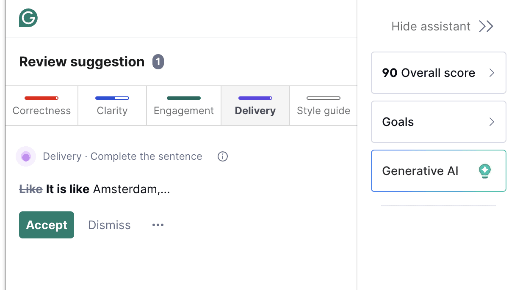Open the Style guide tab

click(x=324, y=106)
